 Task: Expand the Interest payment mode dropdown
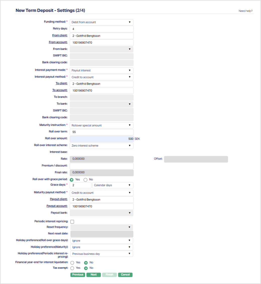click(101, 70)
